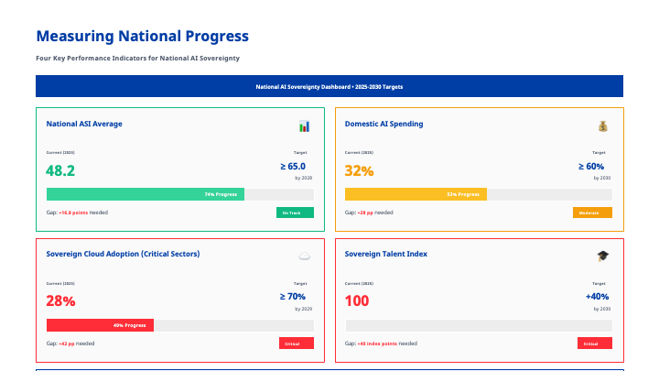The width and height of the screenshot is (659, 371).
Task: Click the Critical badge in Sovereign Talent Index card
Action: 594,344
